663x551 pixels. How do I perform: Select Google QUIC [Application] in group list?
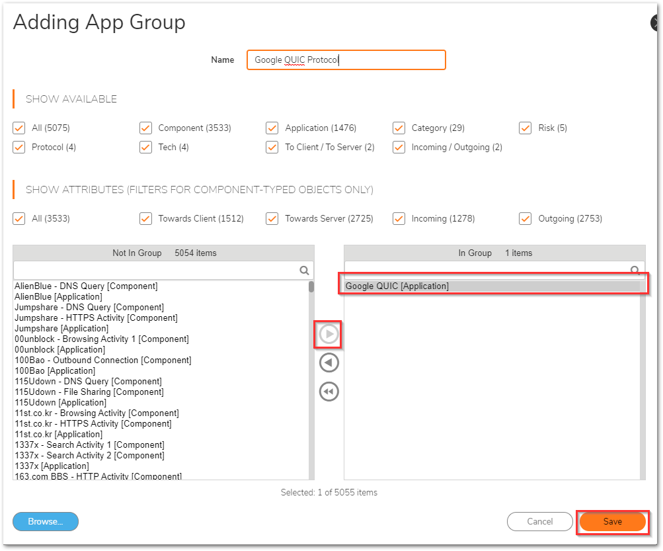click(397, 286)
